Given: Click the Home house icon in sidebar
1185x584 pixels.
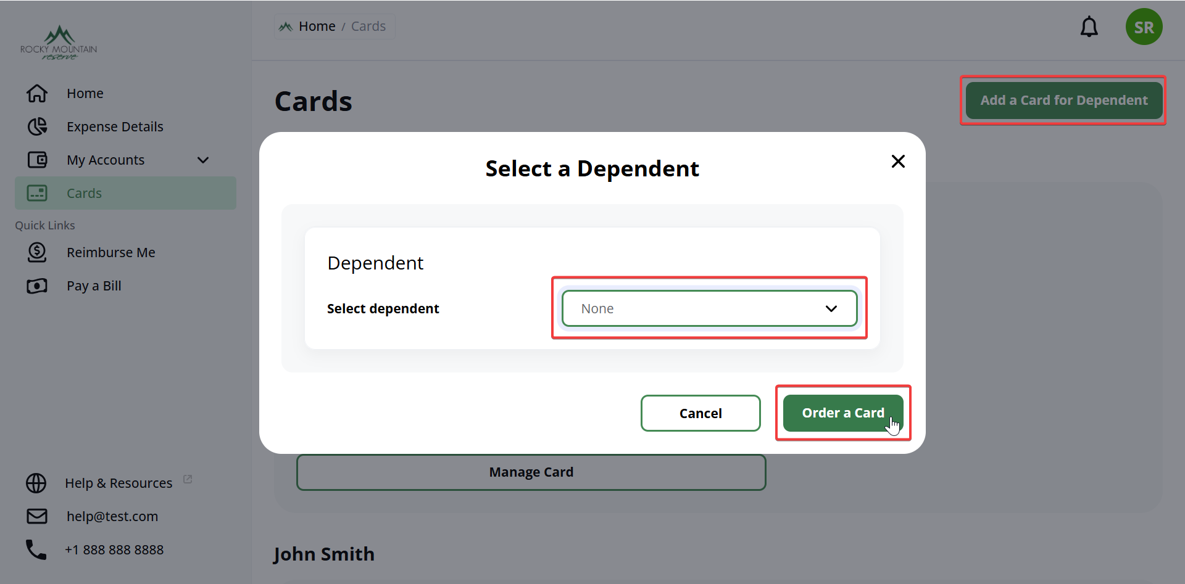Looking at the screenshot, I should pyautogui.click(x=37, y=93).
